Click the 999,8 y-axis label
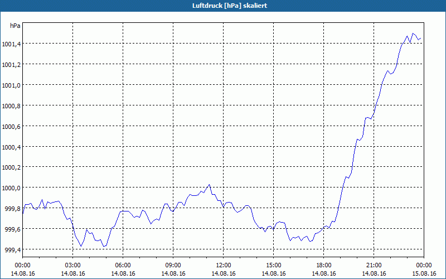 pyautogui.click(x=12, y=209)
